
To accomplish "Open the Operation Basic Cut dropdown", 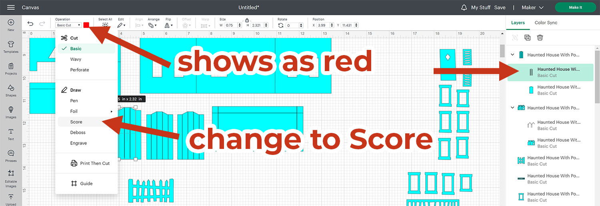I will tap(68, 25).
